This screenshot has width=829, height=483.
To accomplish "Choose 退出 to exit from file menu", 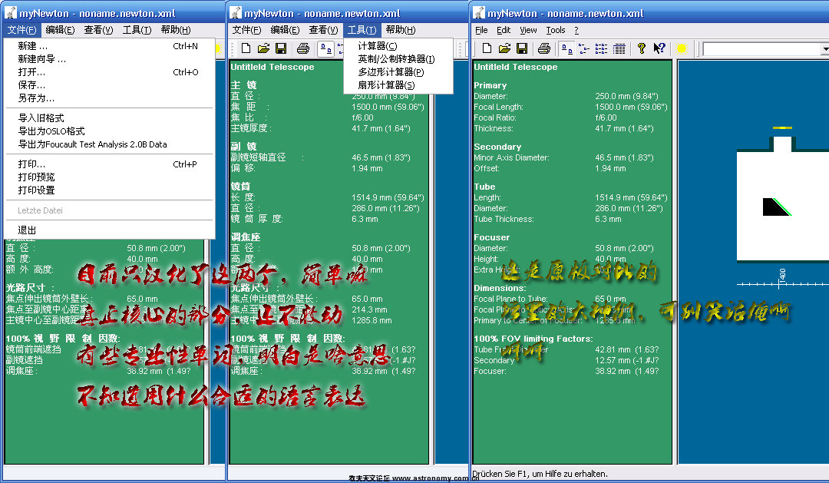I will pyautogui.click(x=109, y=230).
